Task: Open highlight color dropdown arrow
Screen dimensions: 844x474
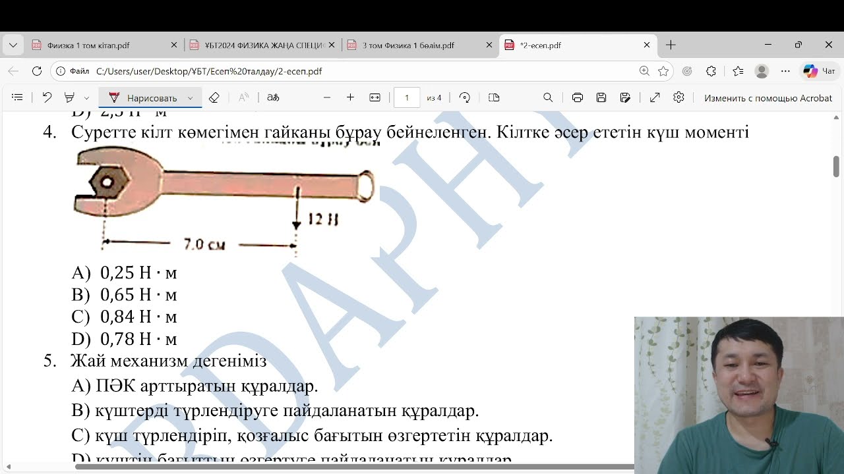Action: 86,98
